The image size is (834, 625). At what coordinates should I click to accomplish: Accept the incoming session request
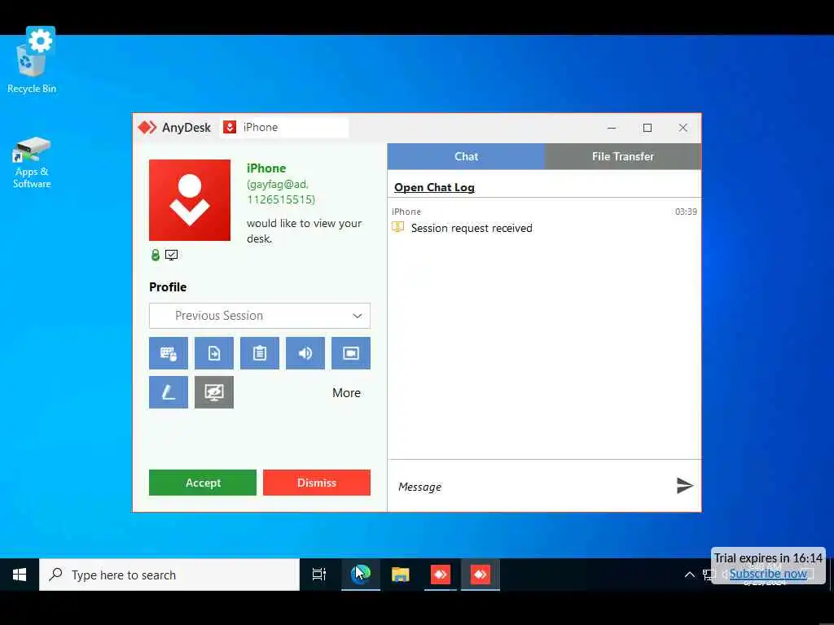[203, 483]
